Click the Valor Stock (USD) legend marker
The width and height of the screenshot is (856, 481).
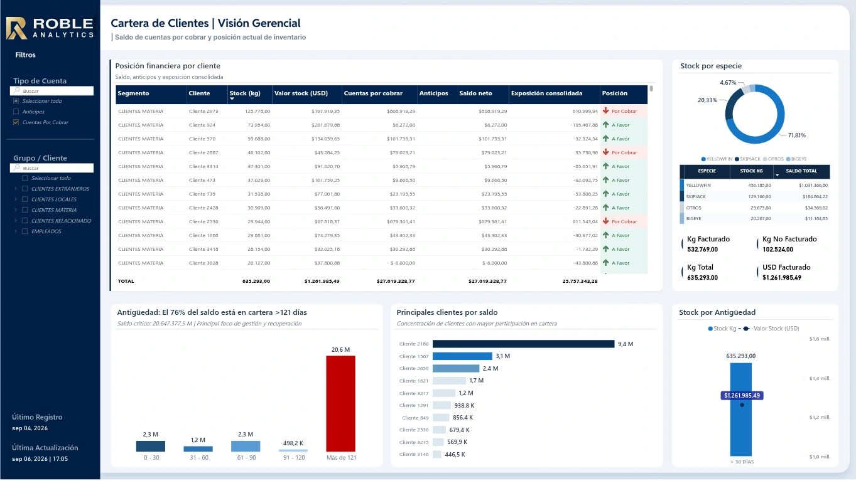[x=746, y=329]
